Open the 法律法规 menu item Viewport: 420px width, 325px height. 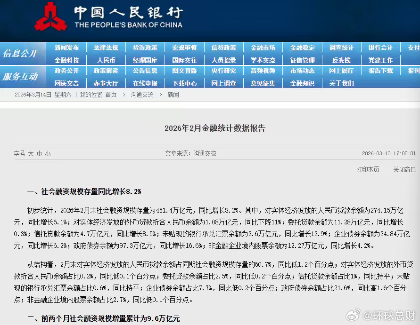coord(106,48)
